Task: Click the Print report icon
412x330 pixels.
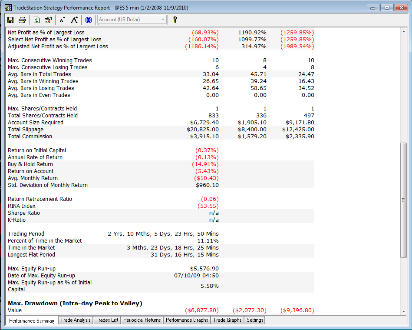Action: 22,20
